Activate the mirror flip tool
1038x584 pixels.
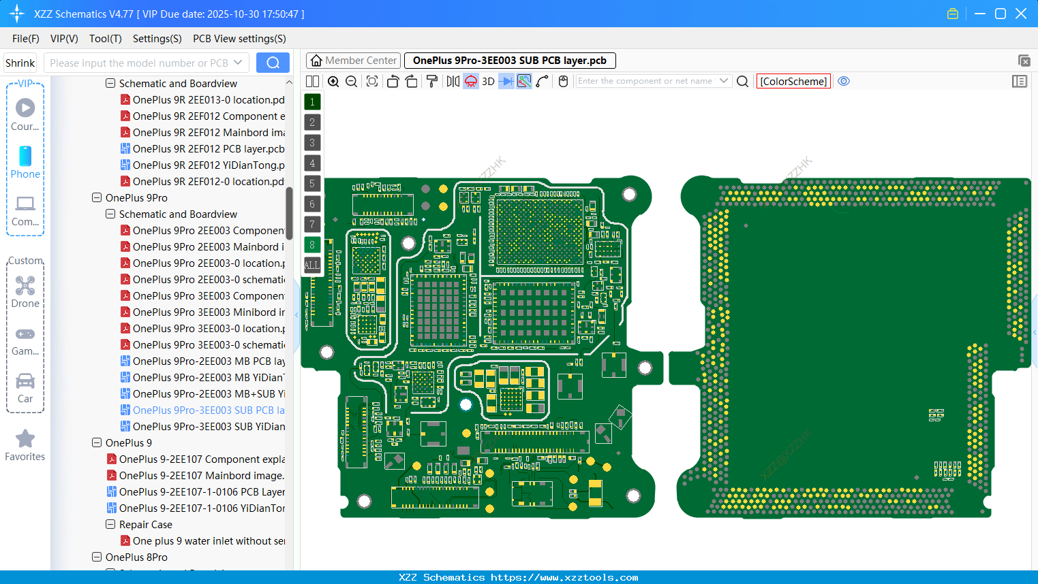pyautogui.click(x=453, y=81)
